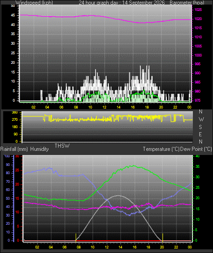Click the red 25 rainfall scale value

click(17, 170)
